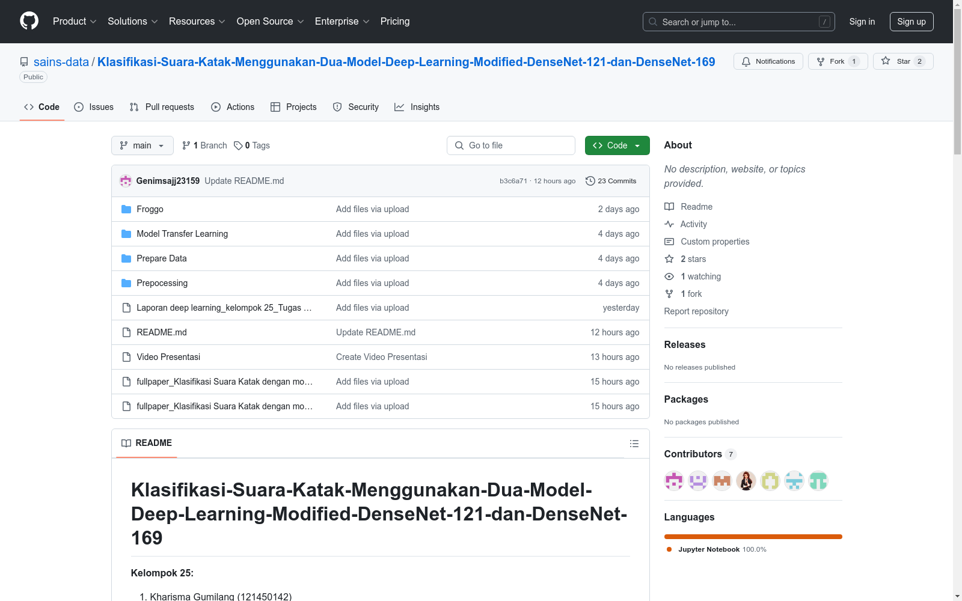Open the README outline icon

(634, 444)
